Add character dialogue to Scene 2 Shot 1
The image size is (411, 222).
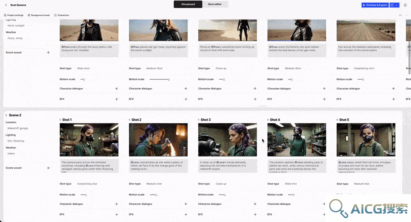coord(116,204)
